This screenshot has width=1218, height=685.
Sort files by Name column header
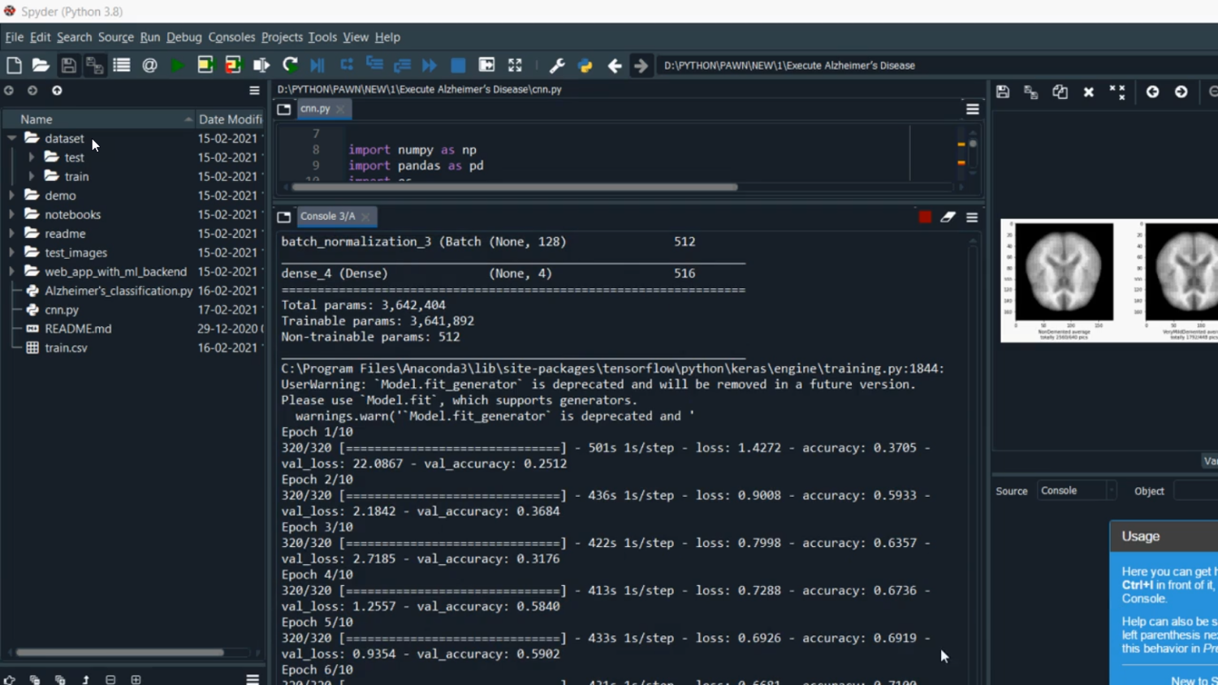(x=37, y=119)
